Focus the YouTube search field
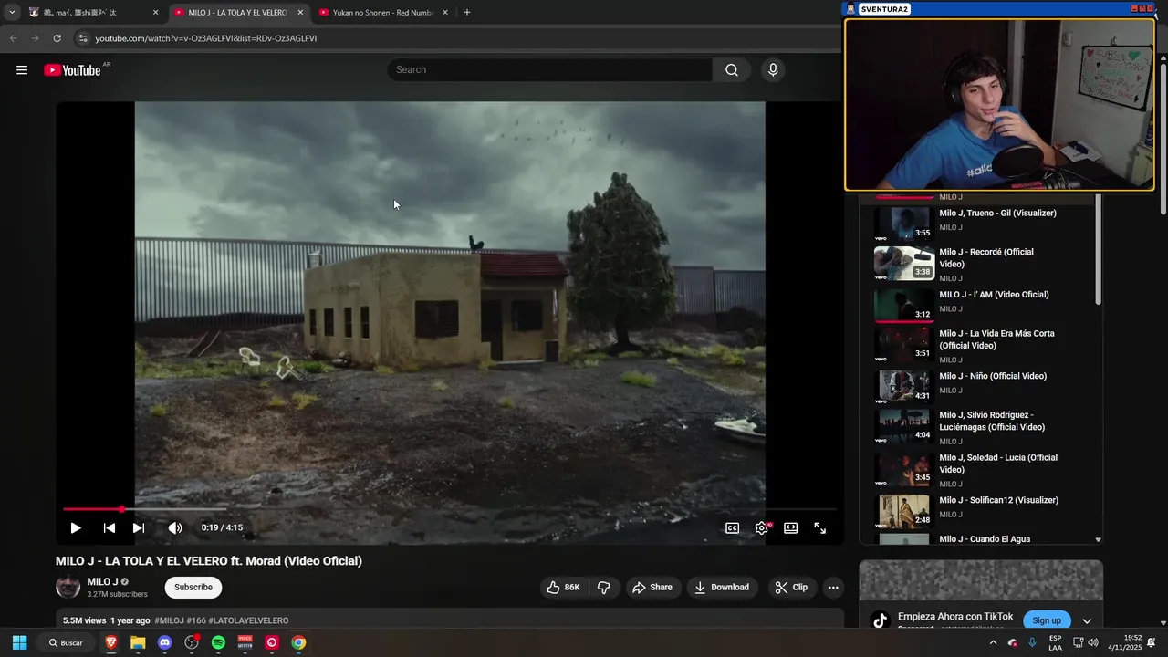The image size is (1168, 657). coord(550,70)
